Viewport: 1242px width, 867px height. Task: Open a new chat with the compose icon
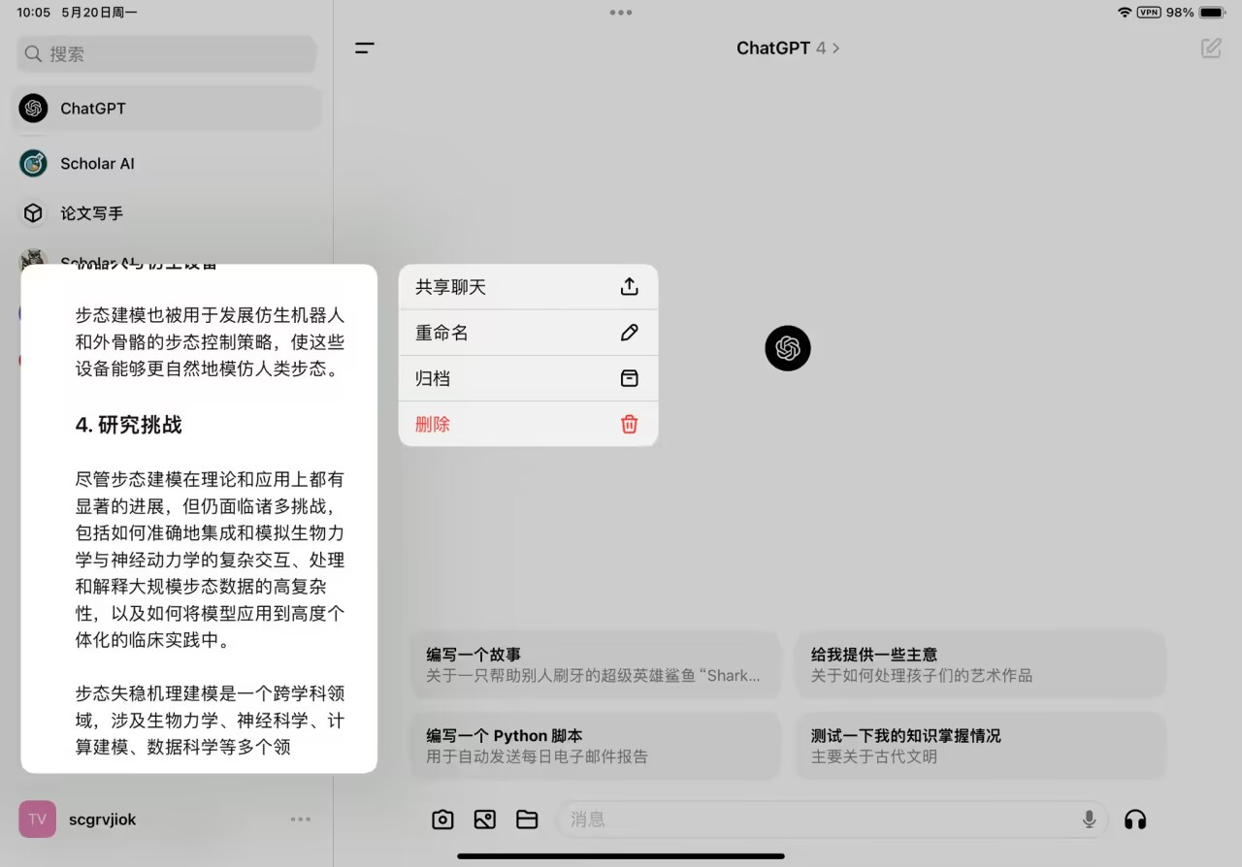[1210, 48]
